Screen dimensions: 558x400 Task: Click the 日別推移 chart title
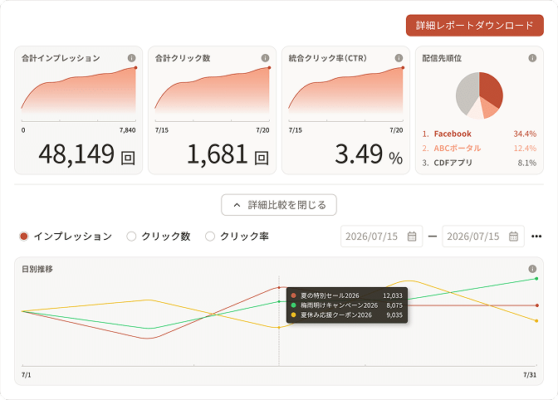tap(37, 269)
